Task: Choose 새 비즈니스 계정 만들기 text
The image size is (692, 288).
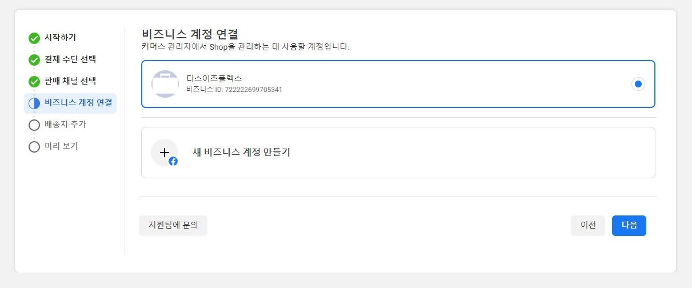Action: coord(241,153)
